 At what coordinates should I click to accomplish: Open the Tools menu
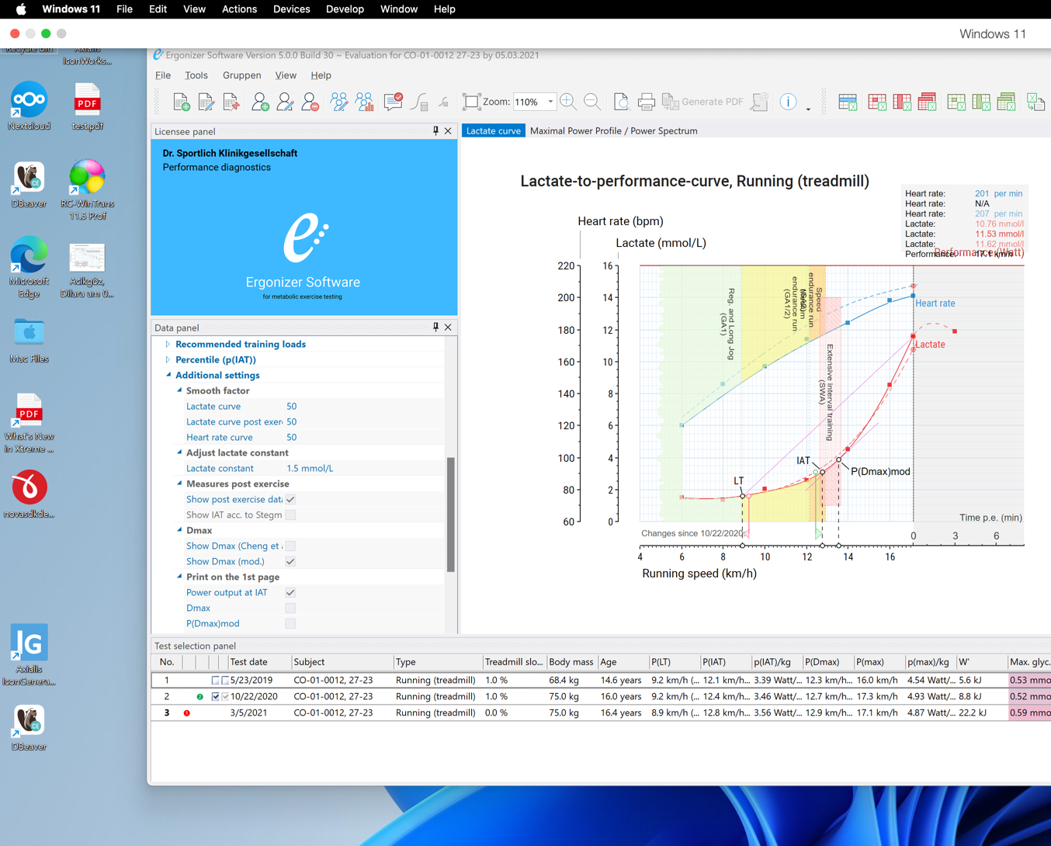[196, 75]
